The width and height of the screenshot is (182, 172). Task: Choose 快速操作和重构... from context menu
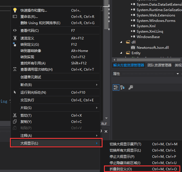[56, 10]
